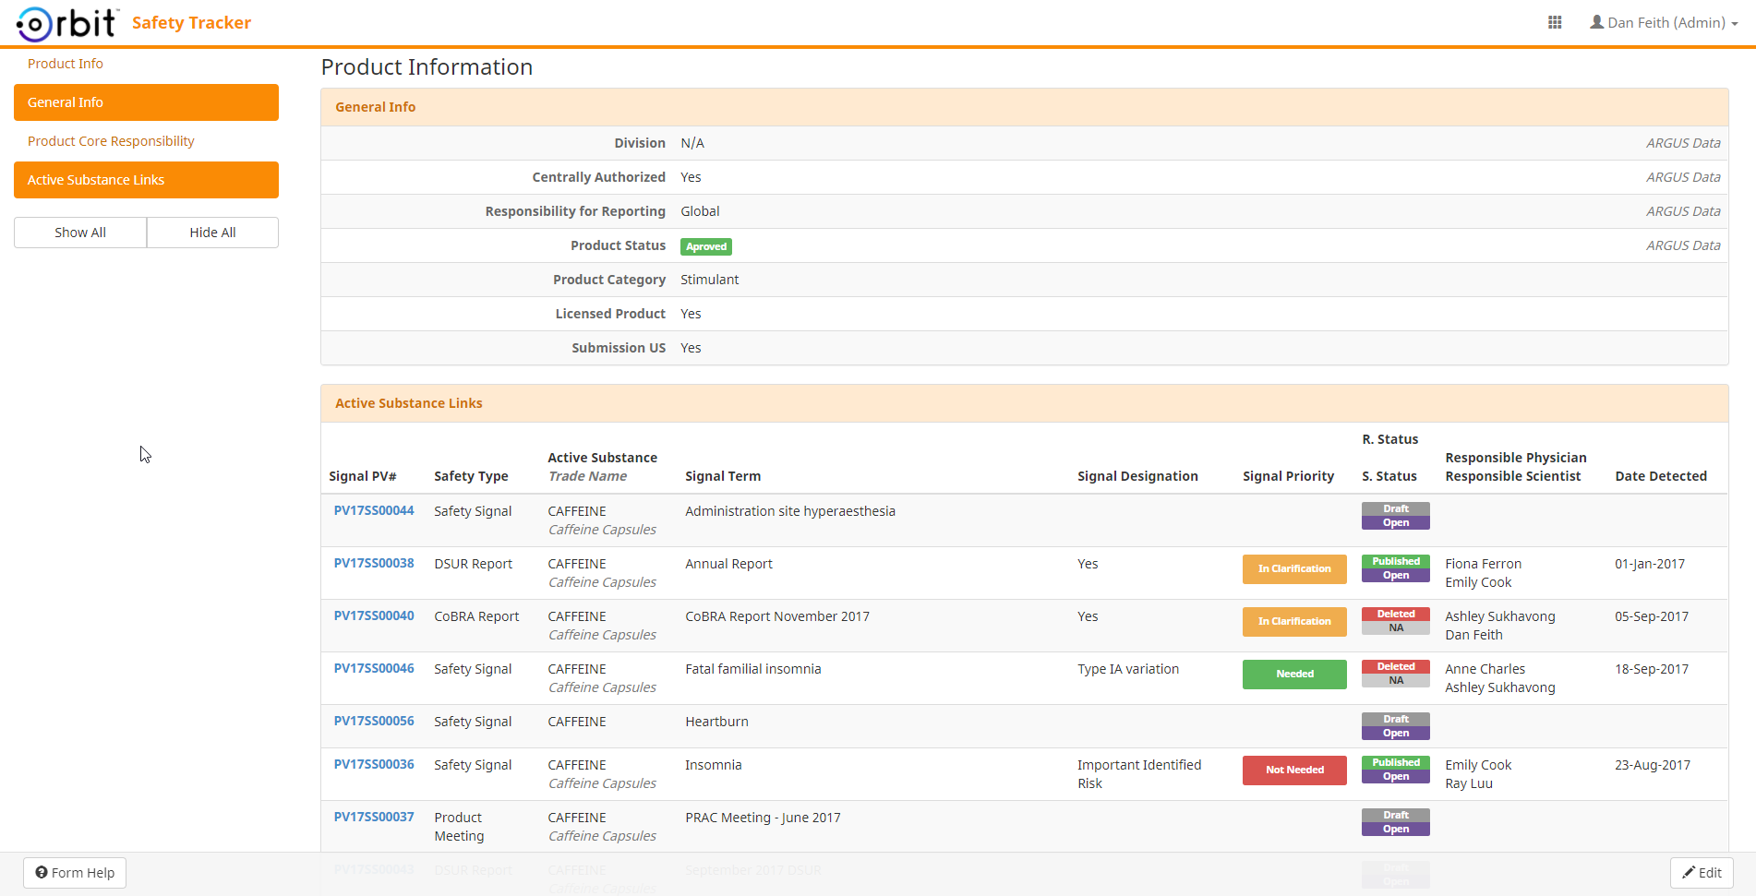Click 'Type IA variation' designation cell
Screen dimensions: 1756x896
[x=1128, y=669]
